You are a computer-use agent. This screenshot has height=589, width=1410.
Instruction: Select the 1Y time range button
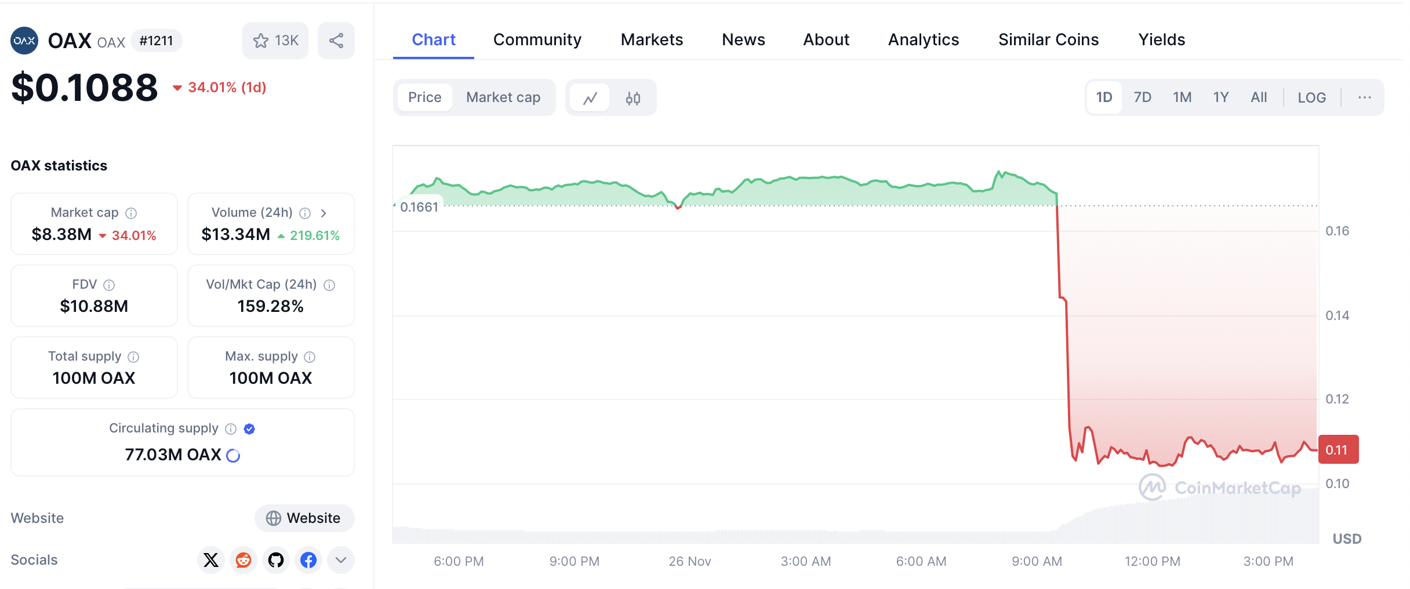tap(1220, 97)
